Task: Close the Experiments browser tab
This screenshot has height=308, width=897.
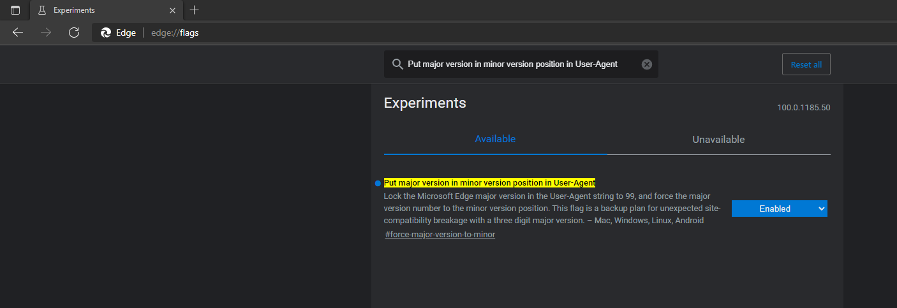Action: pos(172,10)
